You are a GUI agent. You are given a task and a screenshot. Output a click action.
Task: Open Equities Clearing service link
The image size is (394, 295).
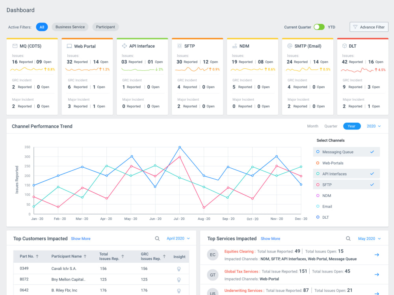tap(239, 252)
